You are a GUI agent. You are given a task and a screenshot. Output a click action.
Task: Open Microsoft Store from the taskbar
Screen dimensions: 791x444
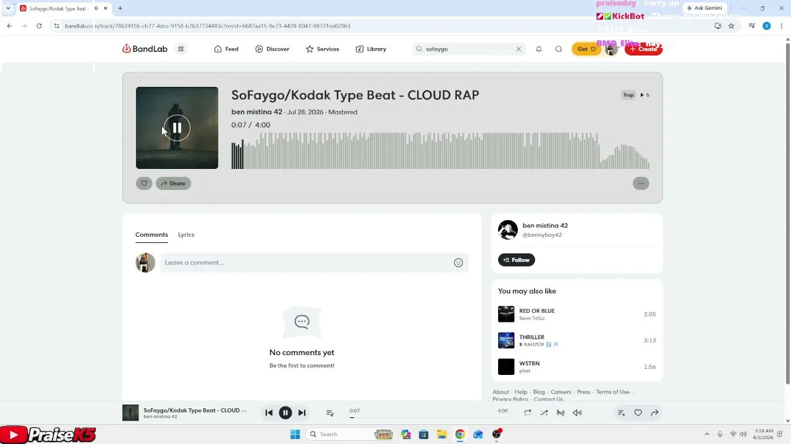click(423, 434)
